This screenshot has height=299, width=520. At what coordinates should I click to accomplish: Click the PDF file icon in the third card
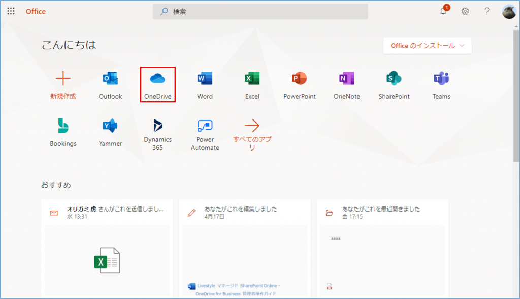point(329,286)
